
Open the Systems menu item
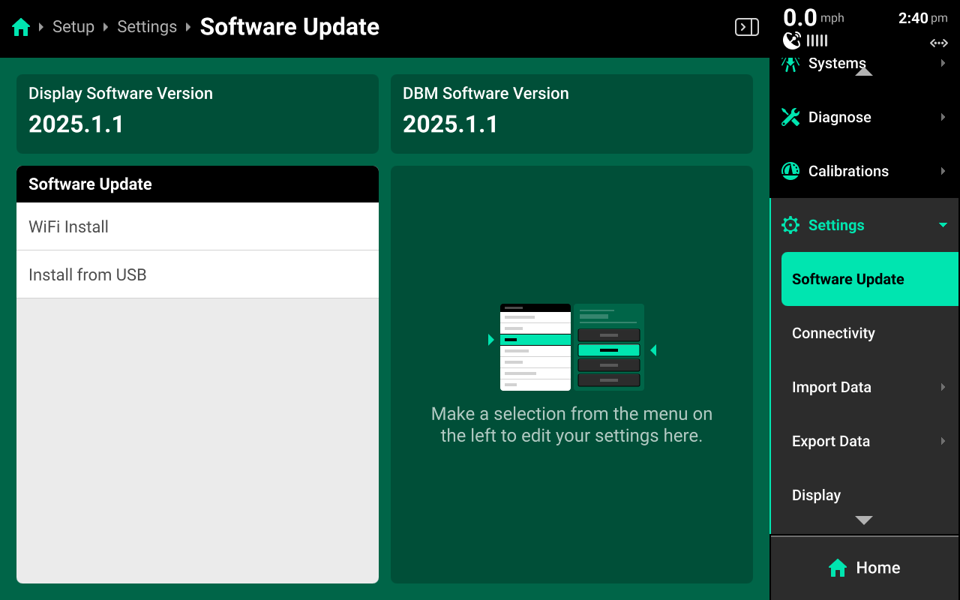coord(864,64)
